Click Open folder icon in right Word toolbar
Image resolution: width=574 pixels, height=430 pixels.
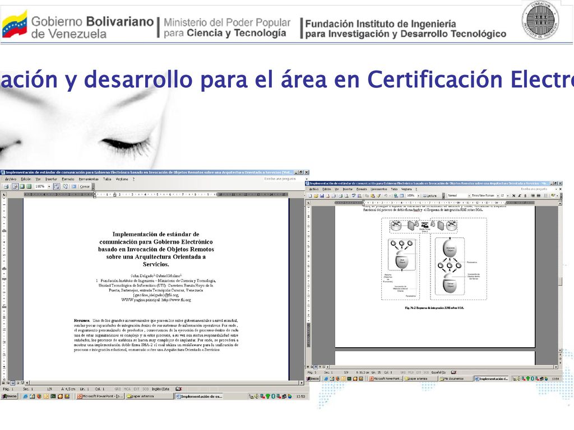pos(316,195)
